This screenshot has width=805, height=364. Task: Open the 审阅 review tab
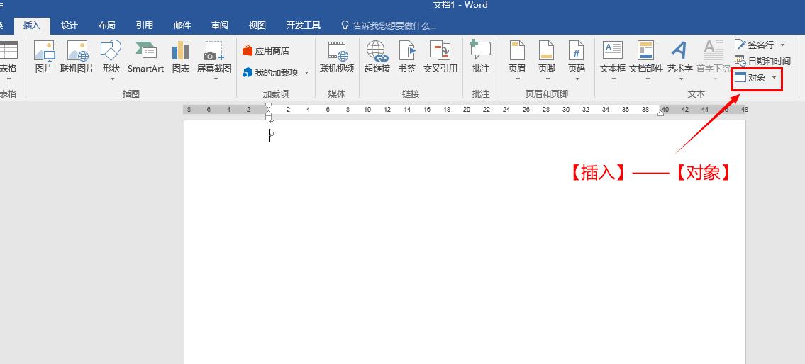(x=220, y=25)
